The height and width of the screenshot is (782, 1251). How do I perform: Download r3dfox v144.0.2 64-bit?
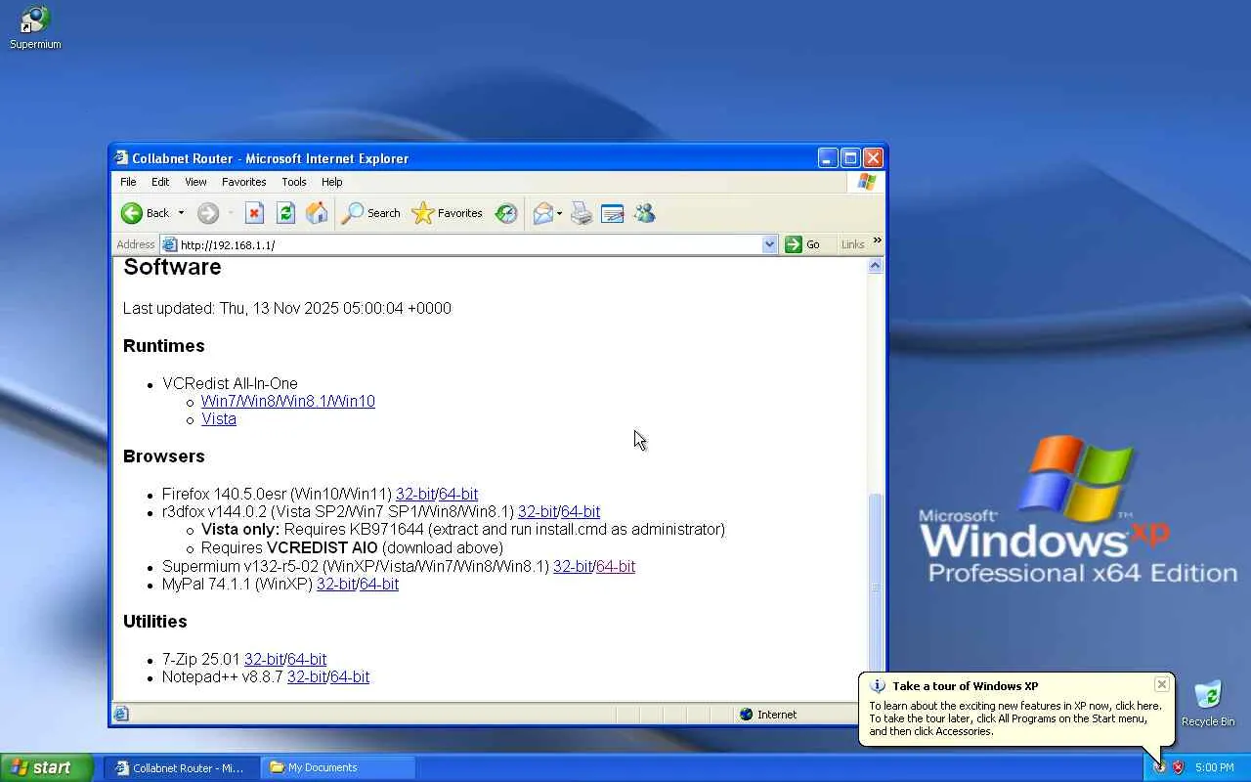coord(581,512)
